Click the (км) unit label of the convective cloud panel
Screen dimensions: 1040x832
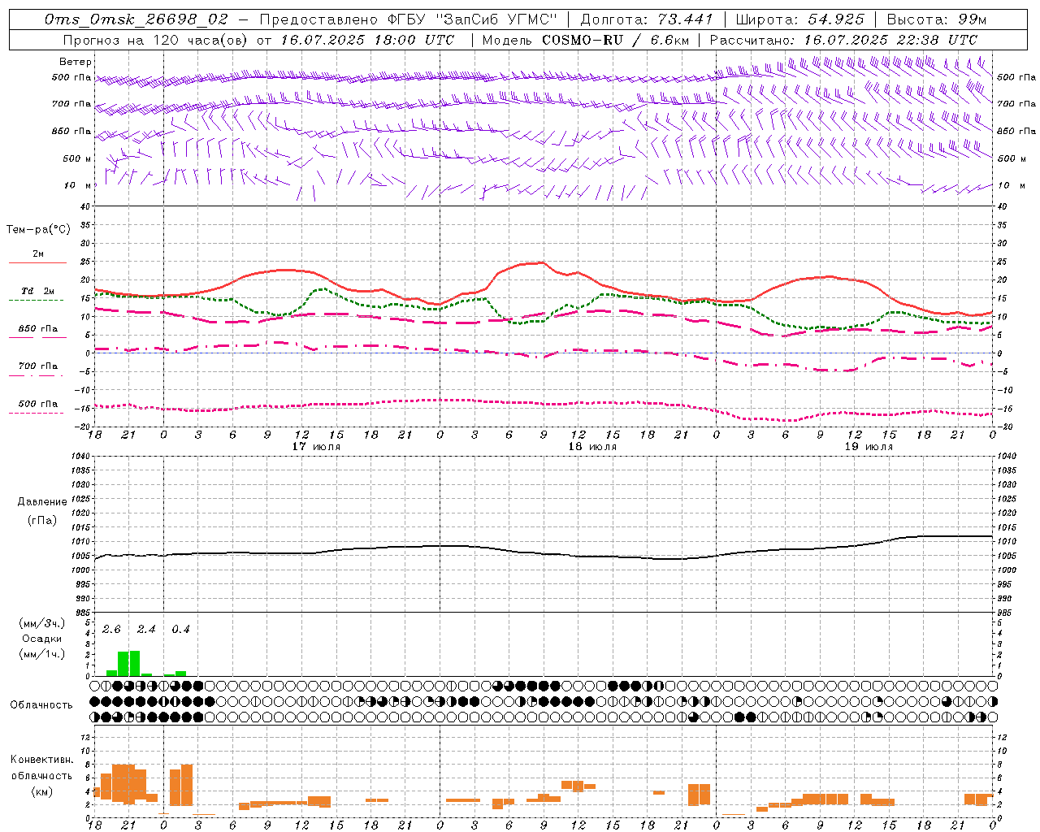coord(42,791)
